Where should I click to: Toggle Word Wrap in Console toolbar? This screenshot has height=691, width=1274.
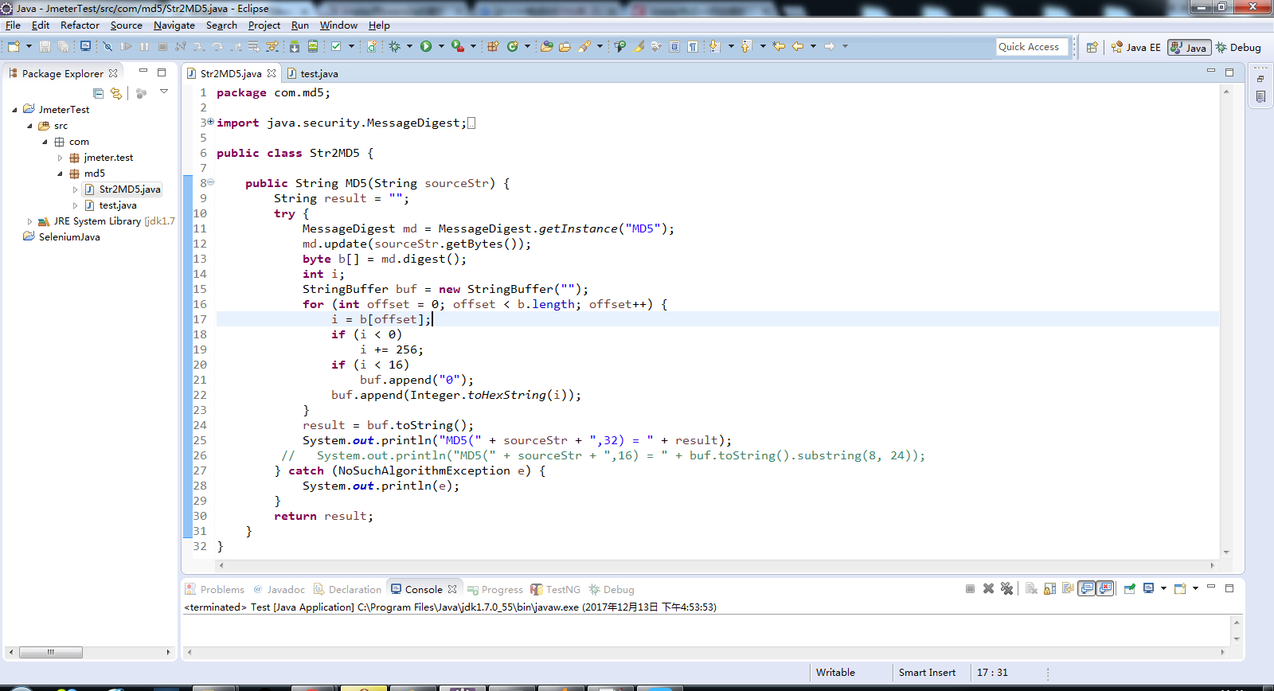coord(1069,588)
